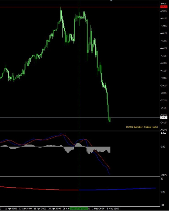Click the 38.15 price axis label

(164, 93)
